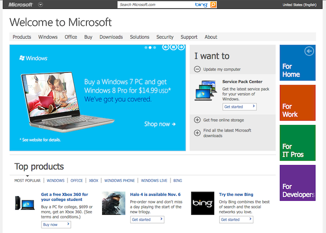326x233 pixels.
Task: Select the OFFICE products tab
Action: pyautogui.click(x=76, y=181)
